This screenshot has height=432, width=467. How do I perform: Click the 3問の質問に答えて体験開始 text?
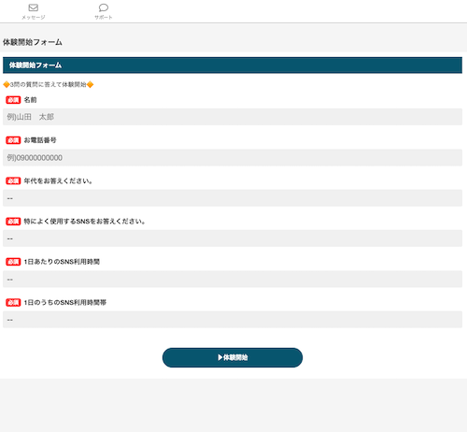click(49, 84)
